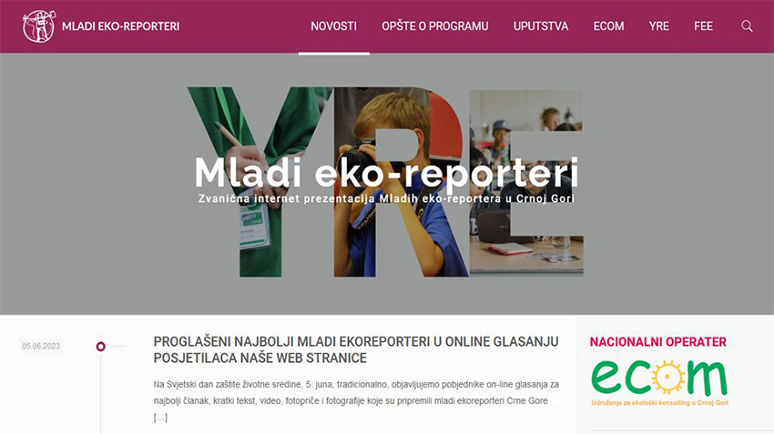Screen dimensions: 774x434
Task: Click the ECOM national operator logo
Action: click(x=659, y=383)
